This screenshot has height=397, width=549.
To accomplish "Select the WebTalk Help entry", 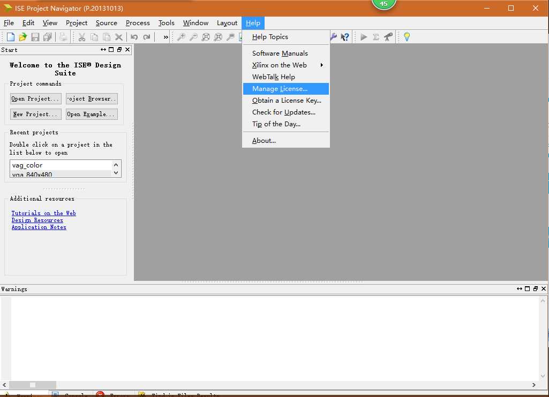I will click(x=286, y=77).
